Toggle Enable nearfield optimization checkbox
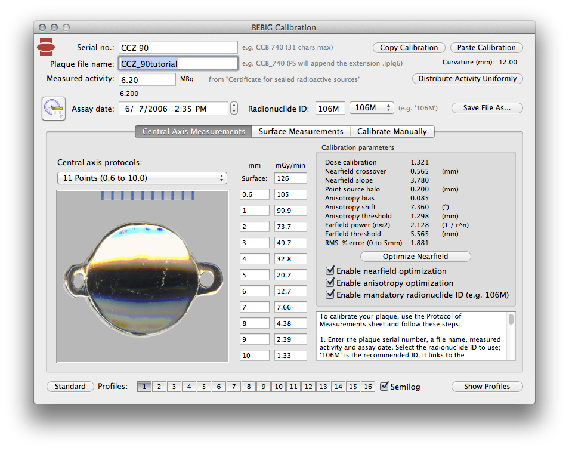Screen dimensions: 569x451 [x=330, y=271]
